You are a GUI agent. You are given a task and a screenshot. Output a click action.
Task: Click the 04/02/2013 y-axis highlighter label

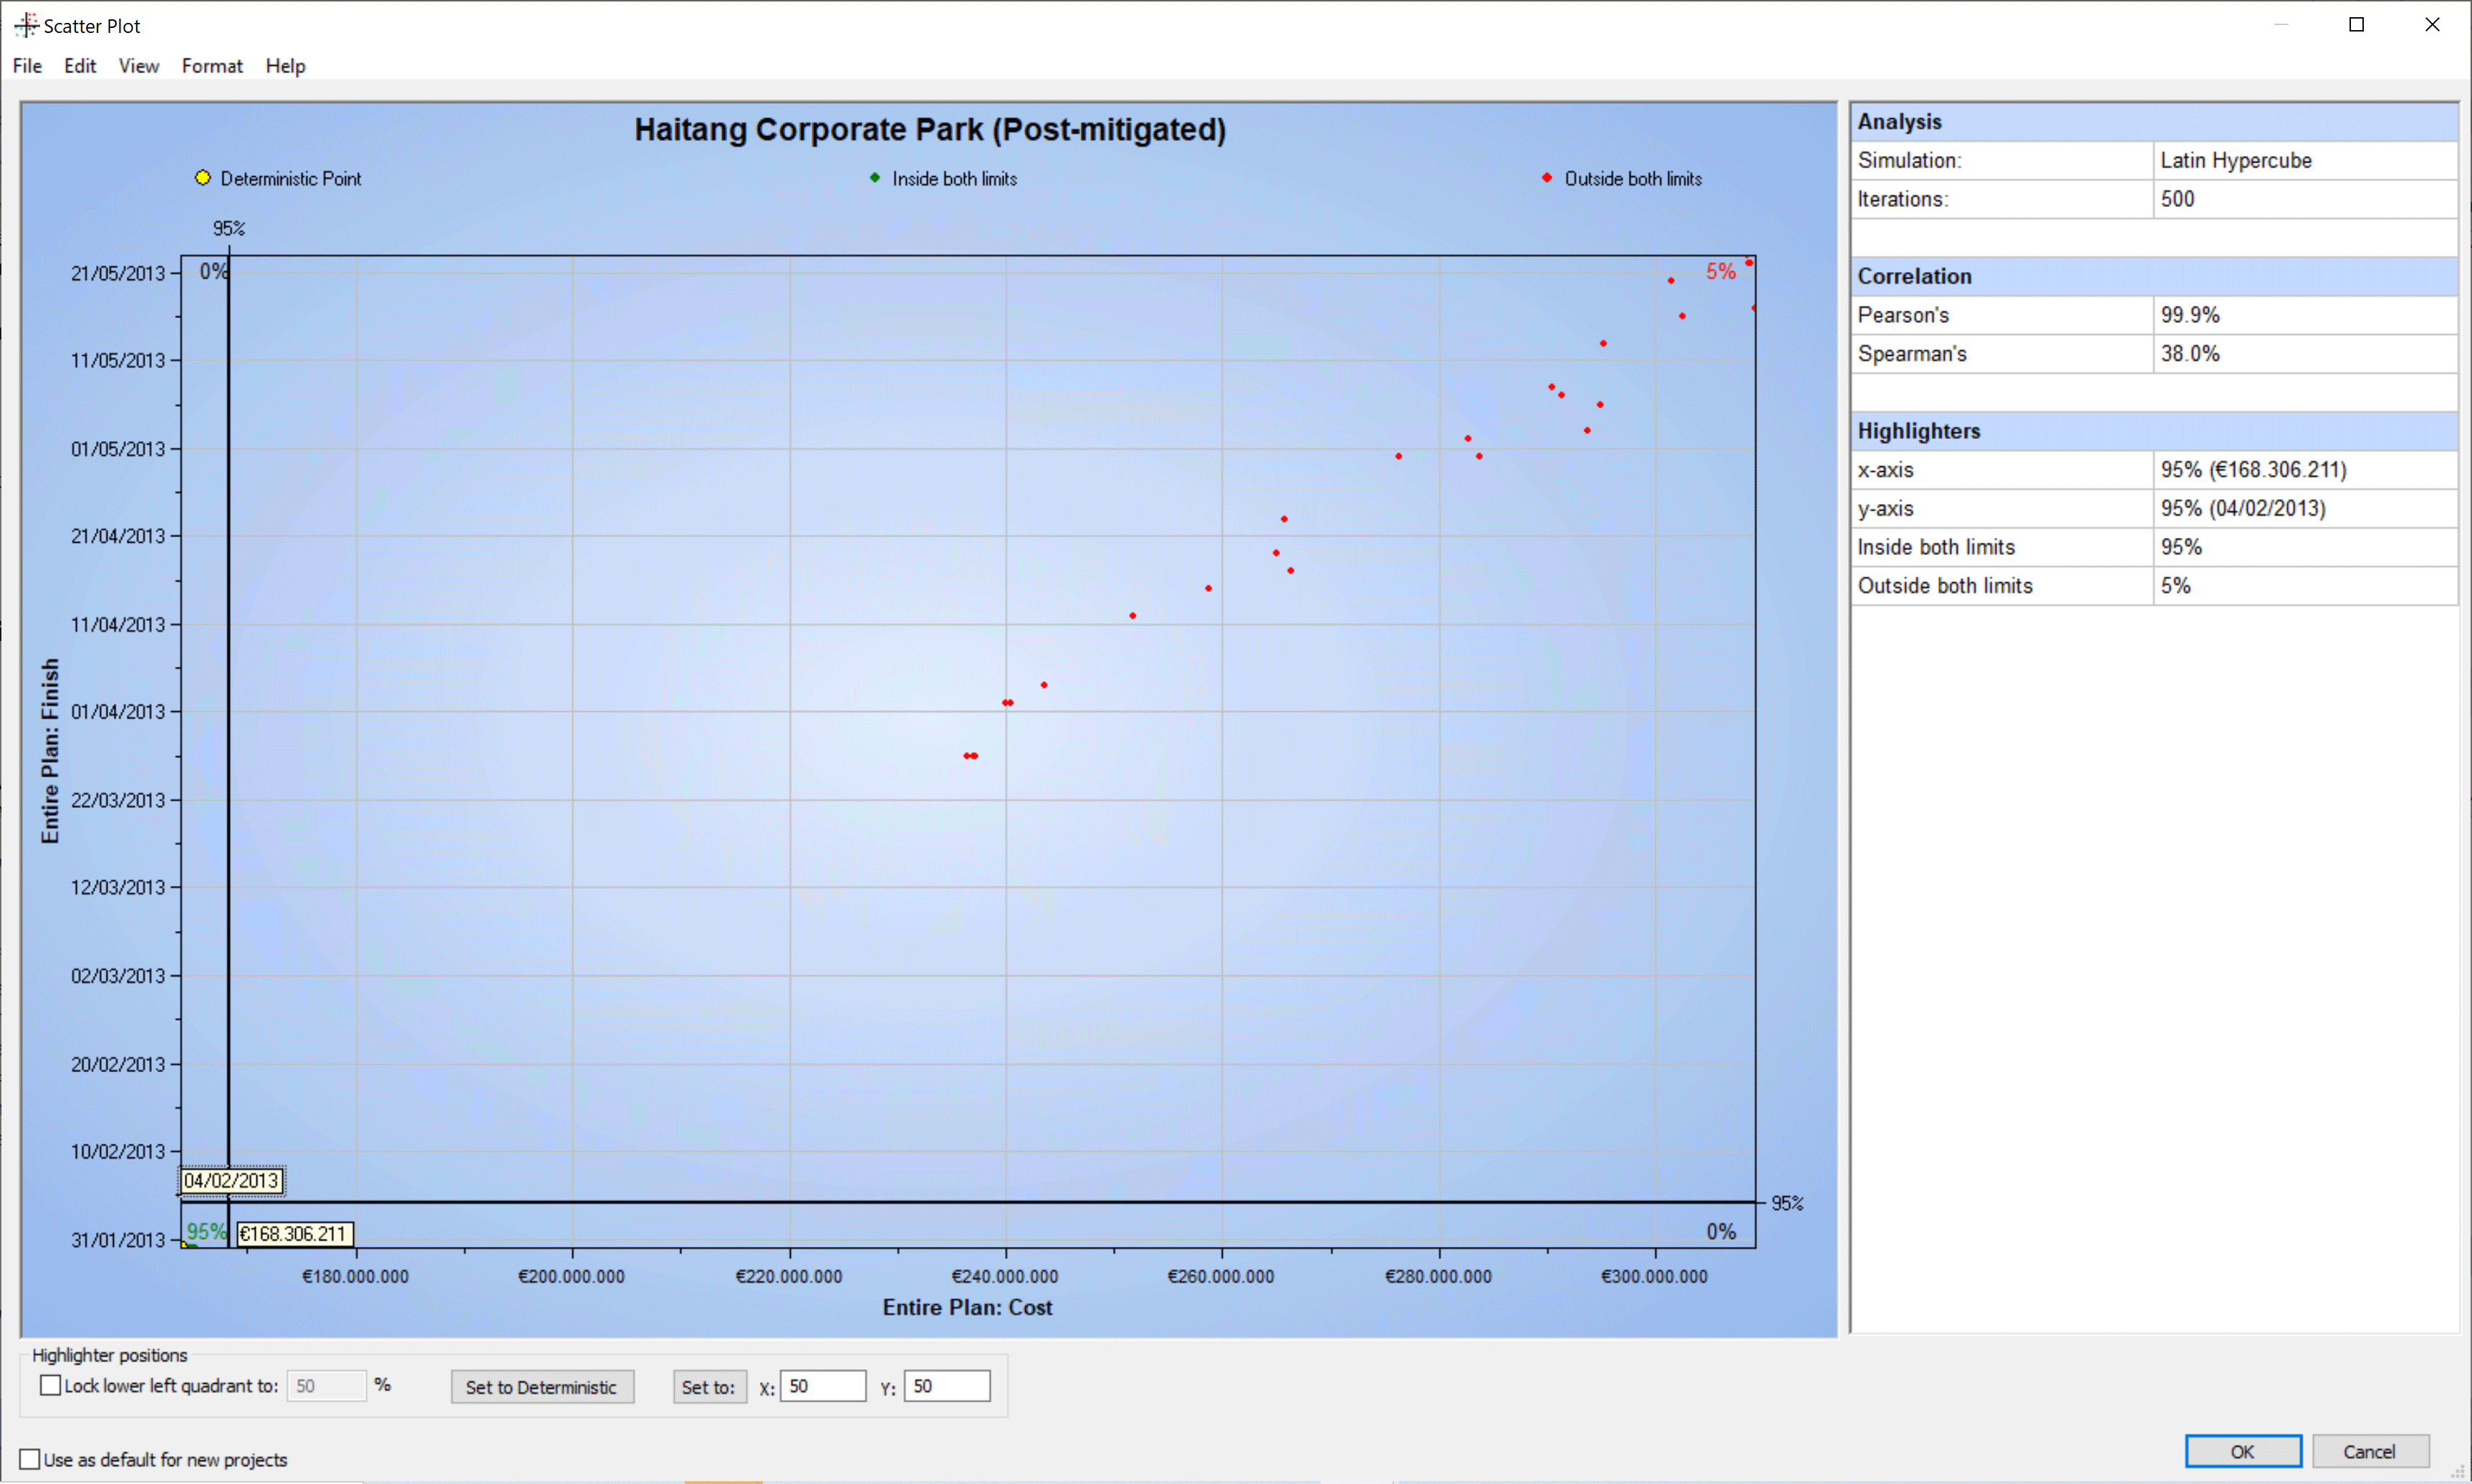tap(232, 1181)
